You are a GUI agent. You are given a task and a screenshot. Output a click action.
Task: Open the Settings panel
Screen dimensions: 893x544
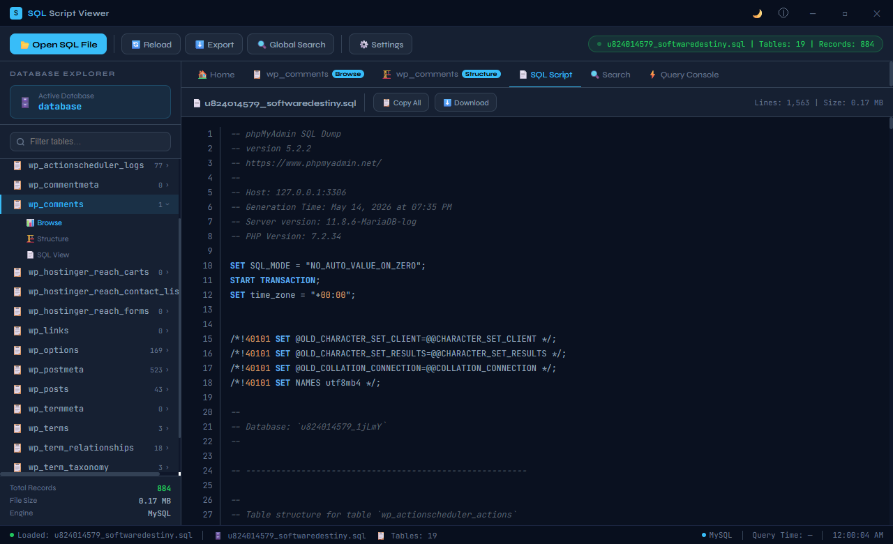[380, 44]
